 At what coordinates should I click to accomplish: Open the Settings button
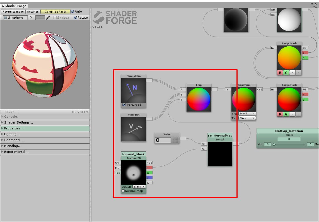point(33,12)
